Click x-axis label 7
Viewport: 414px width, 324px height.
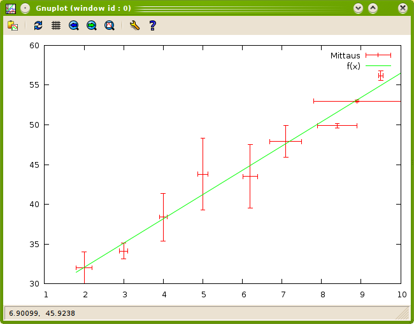pyautogui.click(x=283, y=295)
